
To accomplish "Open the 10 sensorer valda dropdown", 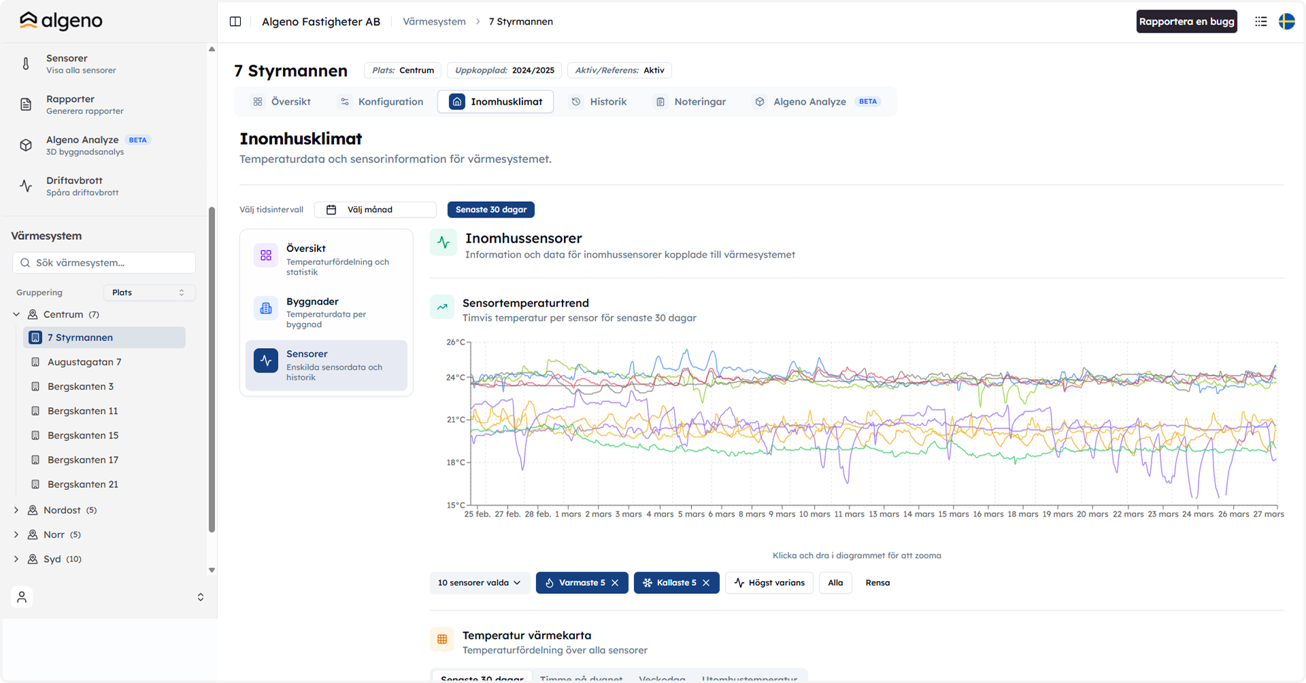I will [x=480, y=582].
